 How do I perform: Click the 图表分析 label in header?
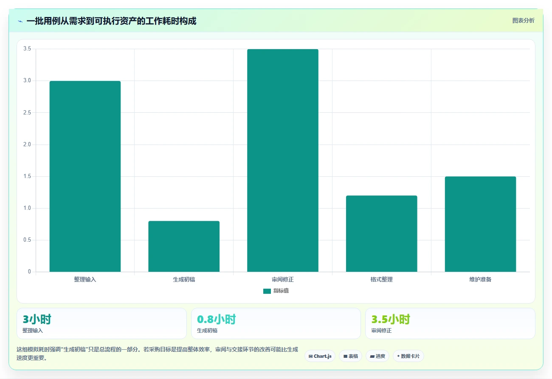click(x=523, y=20)
